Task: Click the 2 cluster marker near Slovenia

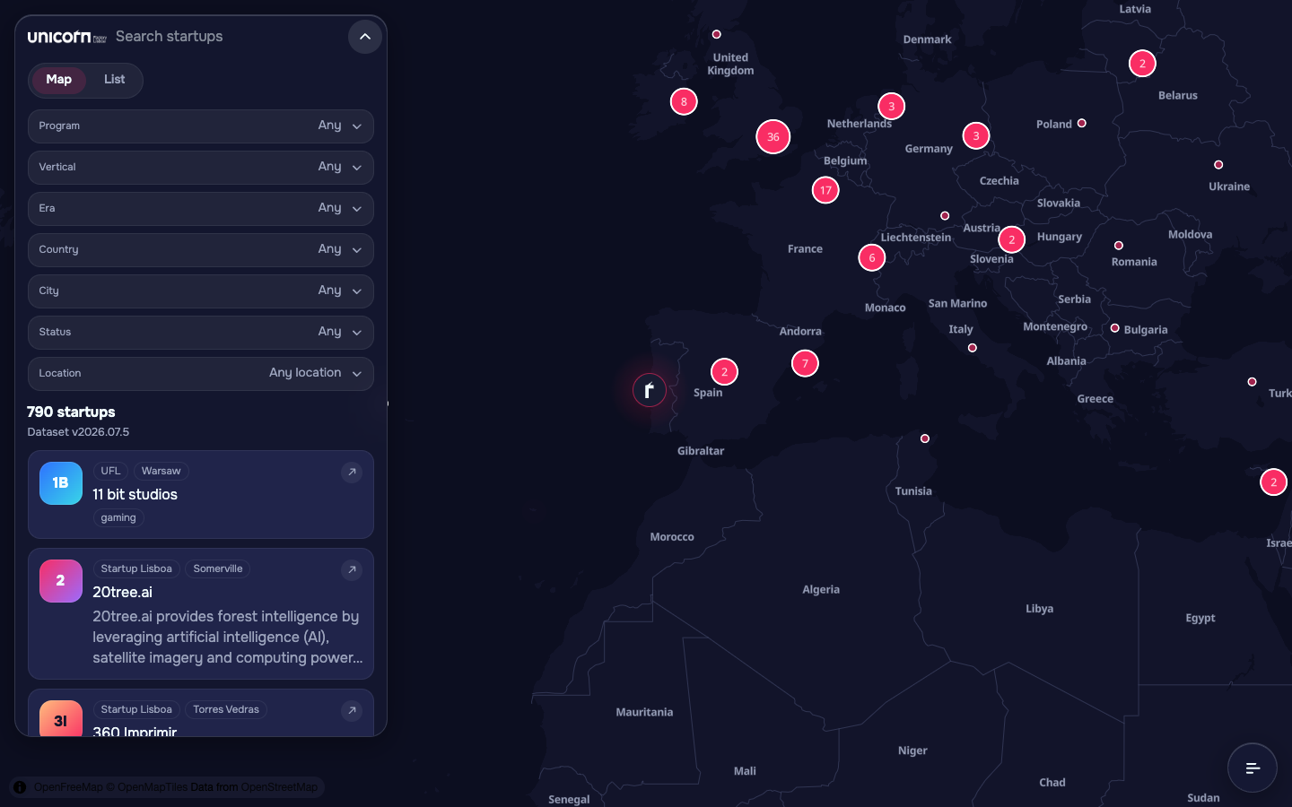Action: pos(1012,240)
